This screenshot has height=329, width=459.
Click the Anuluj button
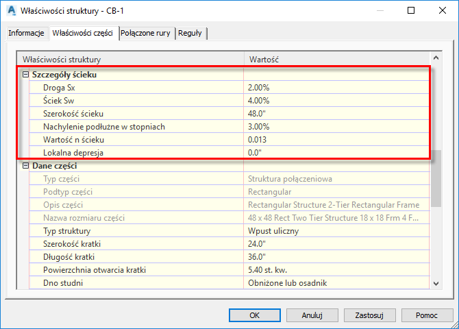312,315
